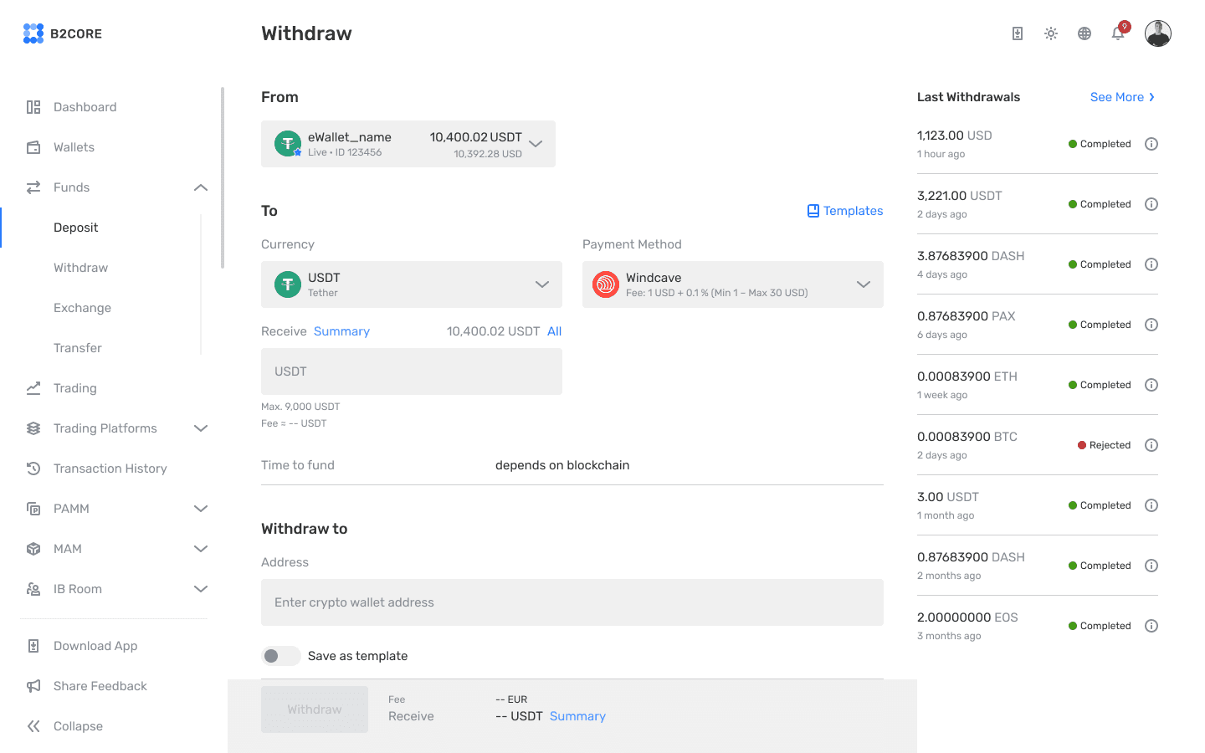Click Summary link in bottom bar

point(577,716)
